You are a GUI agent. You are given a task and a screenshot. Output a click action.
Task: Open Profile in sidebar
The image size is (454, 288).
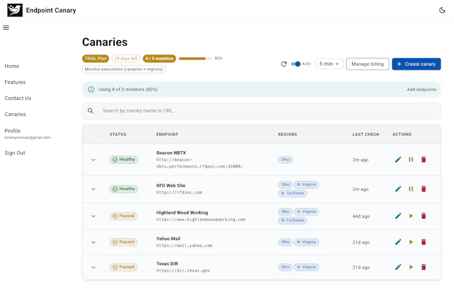pos(12,131)
